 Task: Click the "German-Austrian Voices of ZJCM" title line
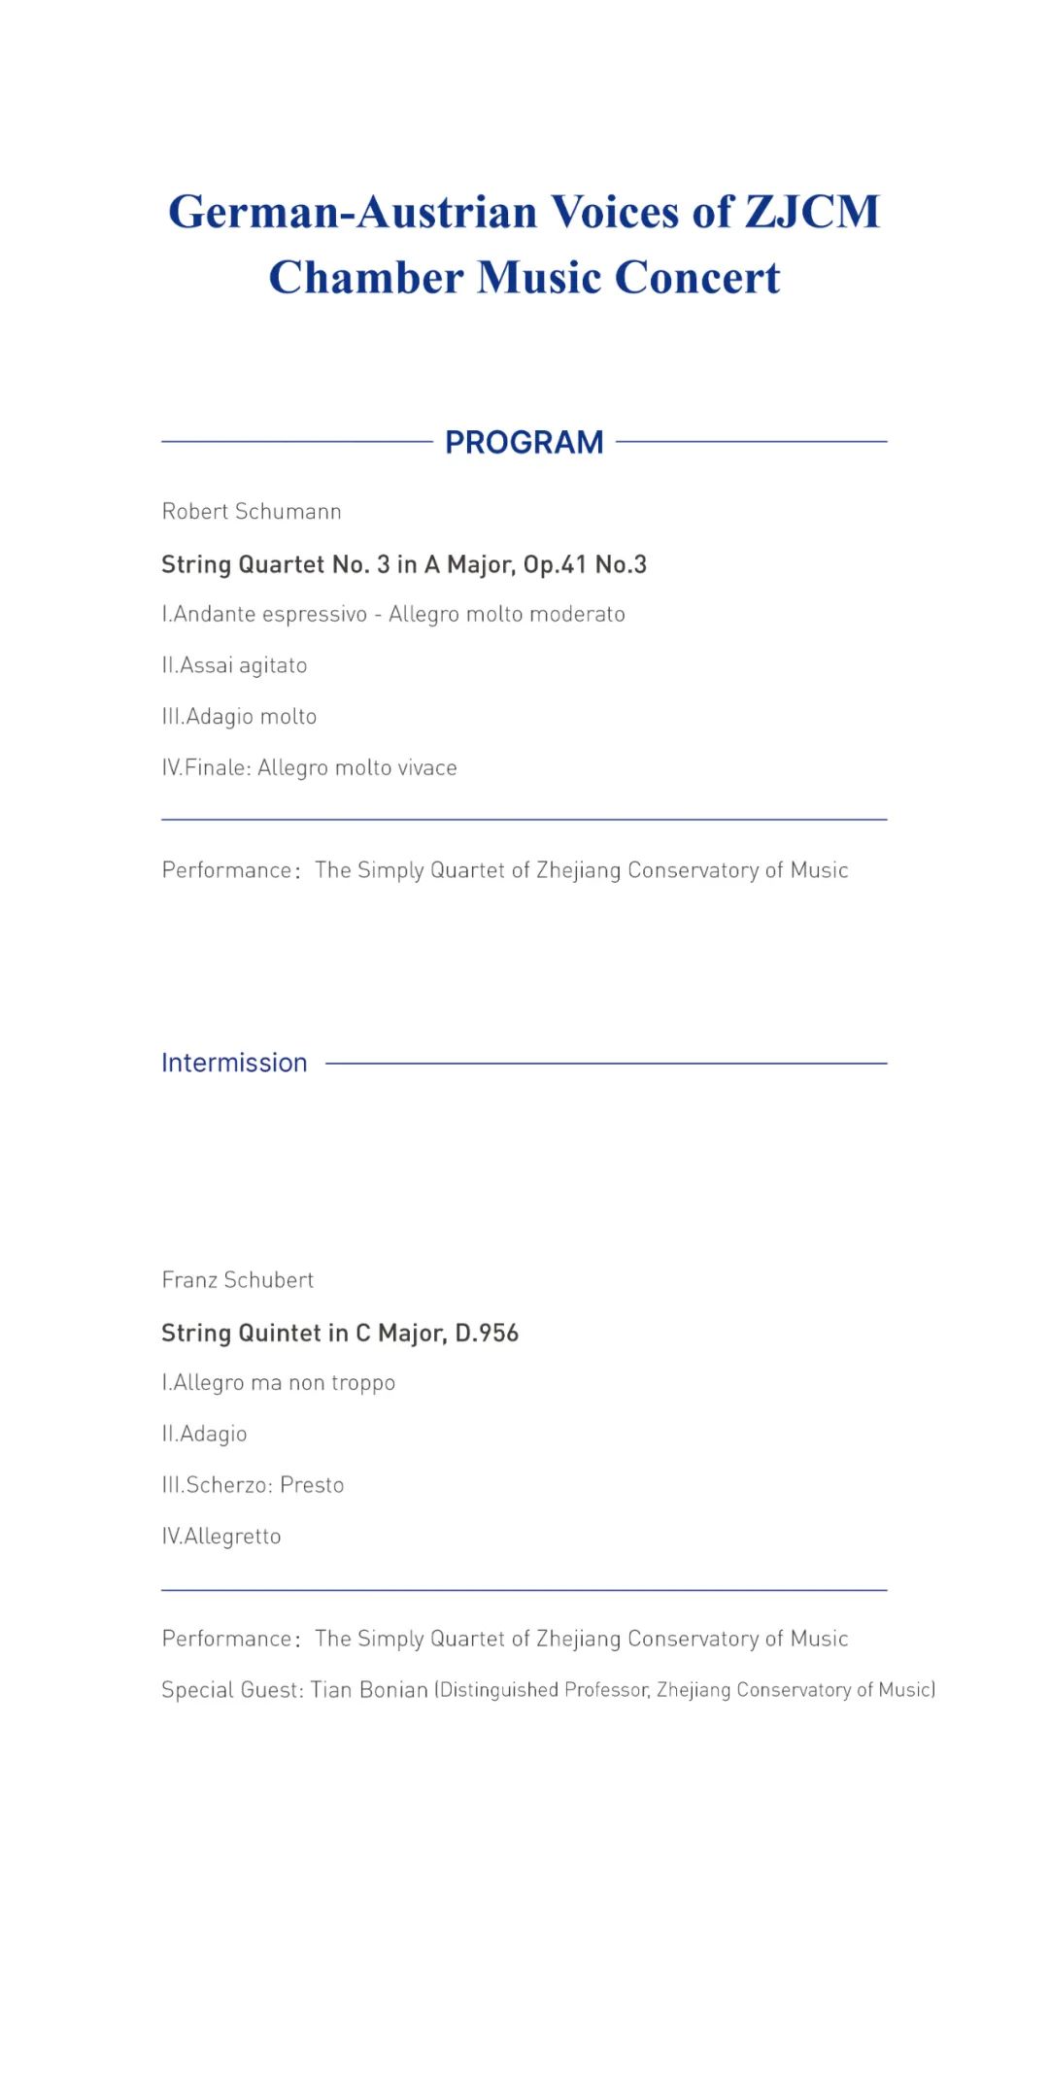click(x=524, y=212)
